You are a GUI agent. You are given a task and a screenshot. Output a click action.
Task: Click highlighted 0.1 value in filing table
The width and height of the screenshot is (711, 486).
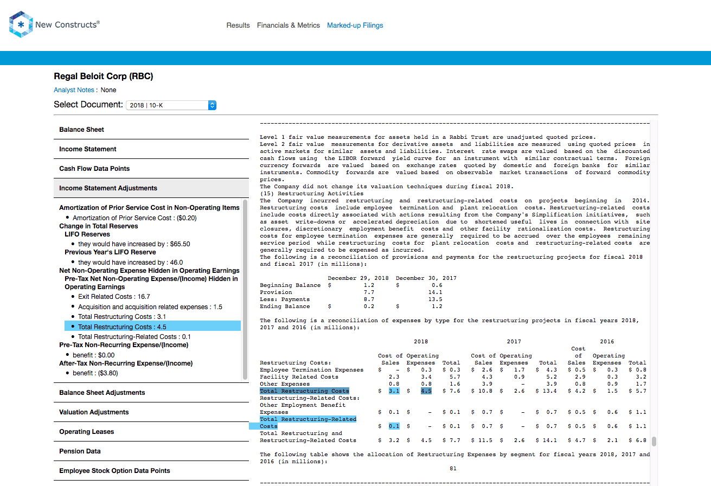point(394,426)
